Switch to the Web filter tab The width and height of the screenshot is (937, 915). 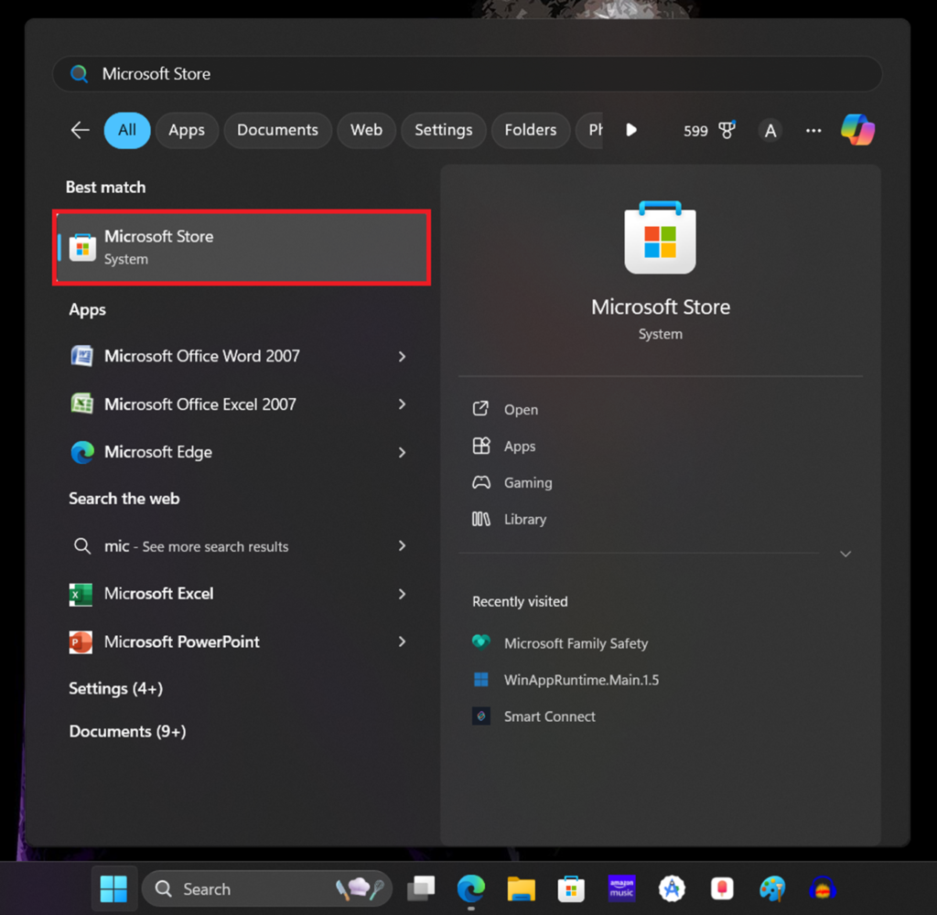pos(366,130)
